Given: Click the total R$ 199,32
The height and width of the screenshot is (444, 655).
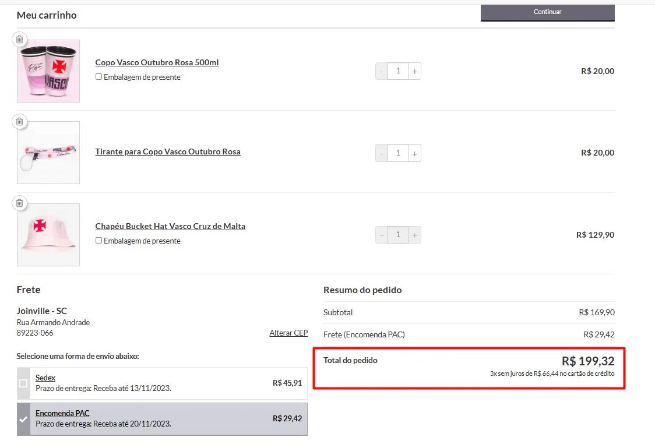Looking at the screenshot, I should pyautogui.click(x=588, y=361).
